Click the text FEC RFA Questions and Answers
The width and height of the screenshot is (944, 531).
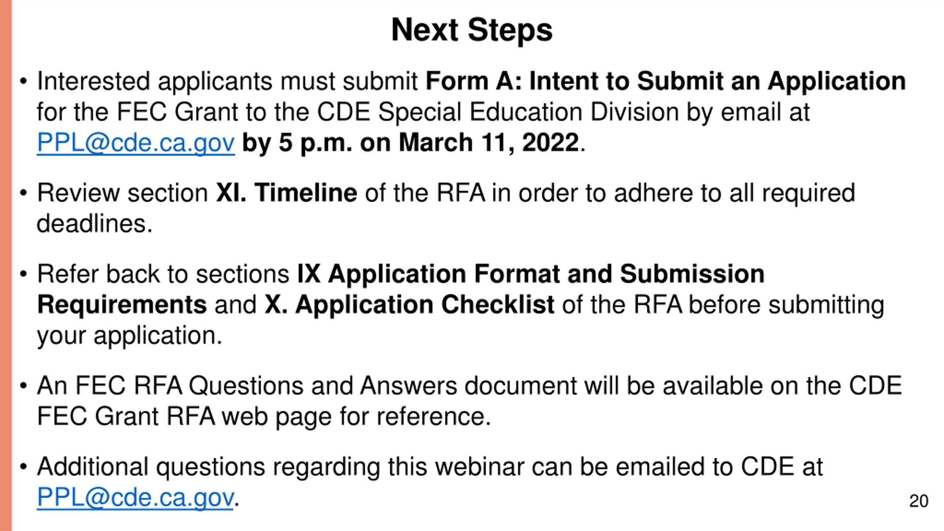(266, 386)
